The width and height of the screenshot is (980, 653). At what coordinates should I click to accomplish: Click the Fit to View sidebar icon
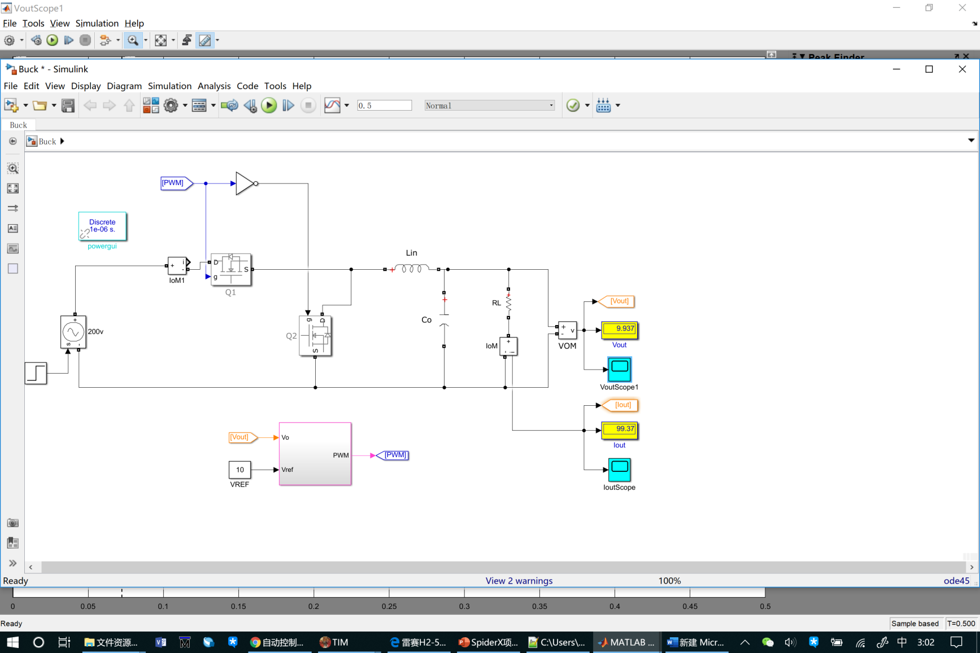click(x=12, y=189)
